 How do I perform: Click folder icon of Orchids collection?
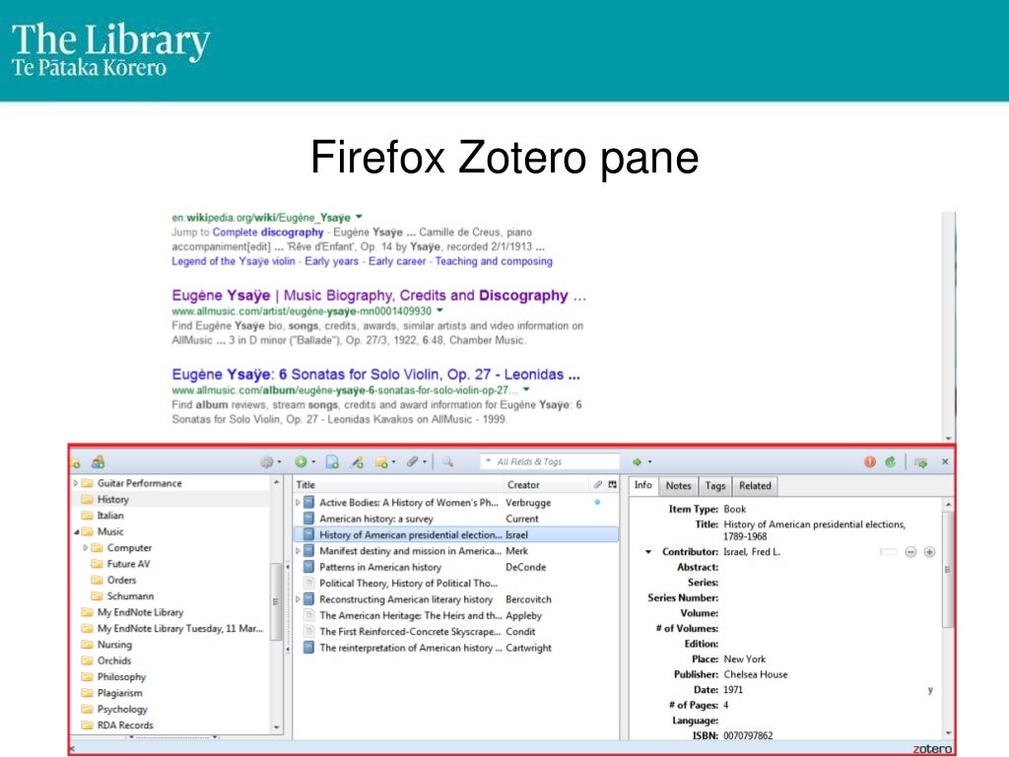click(87, 660)
